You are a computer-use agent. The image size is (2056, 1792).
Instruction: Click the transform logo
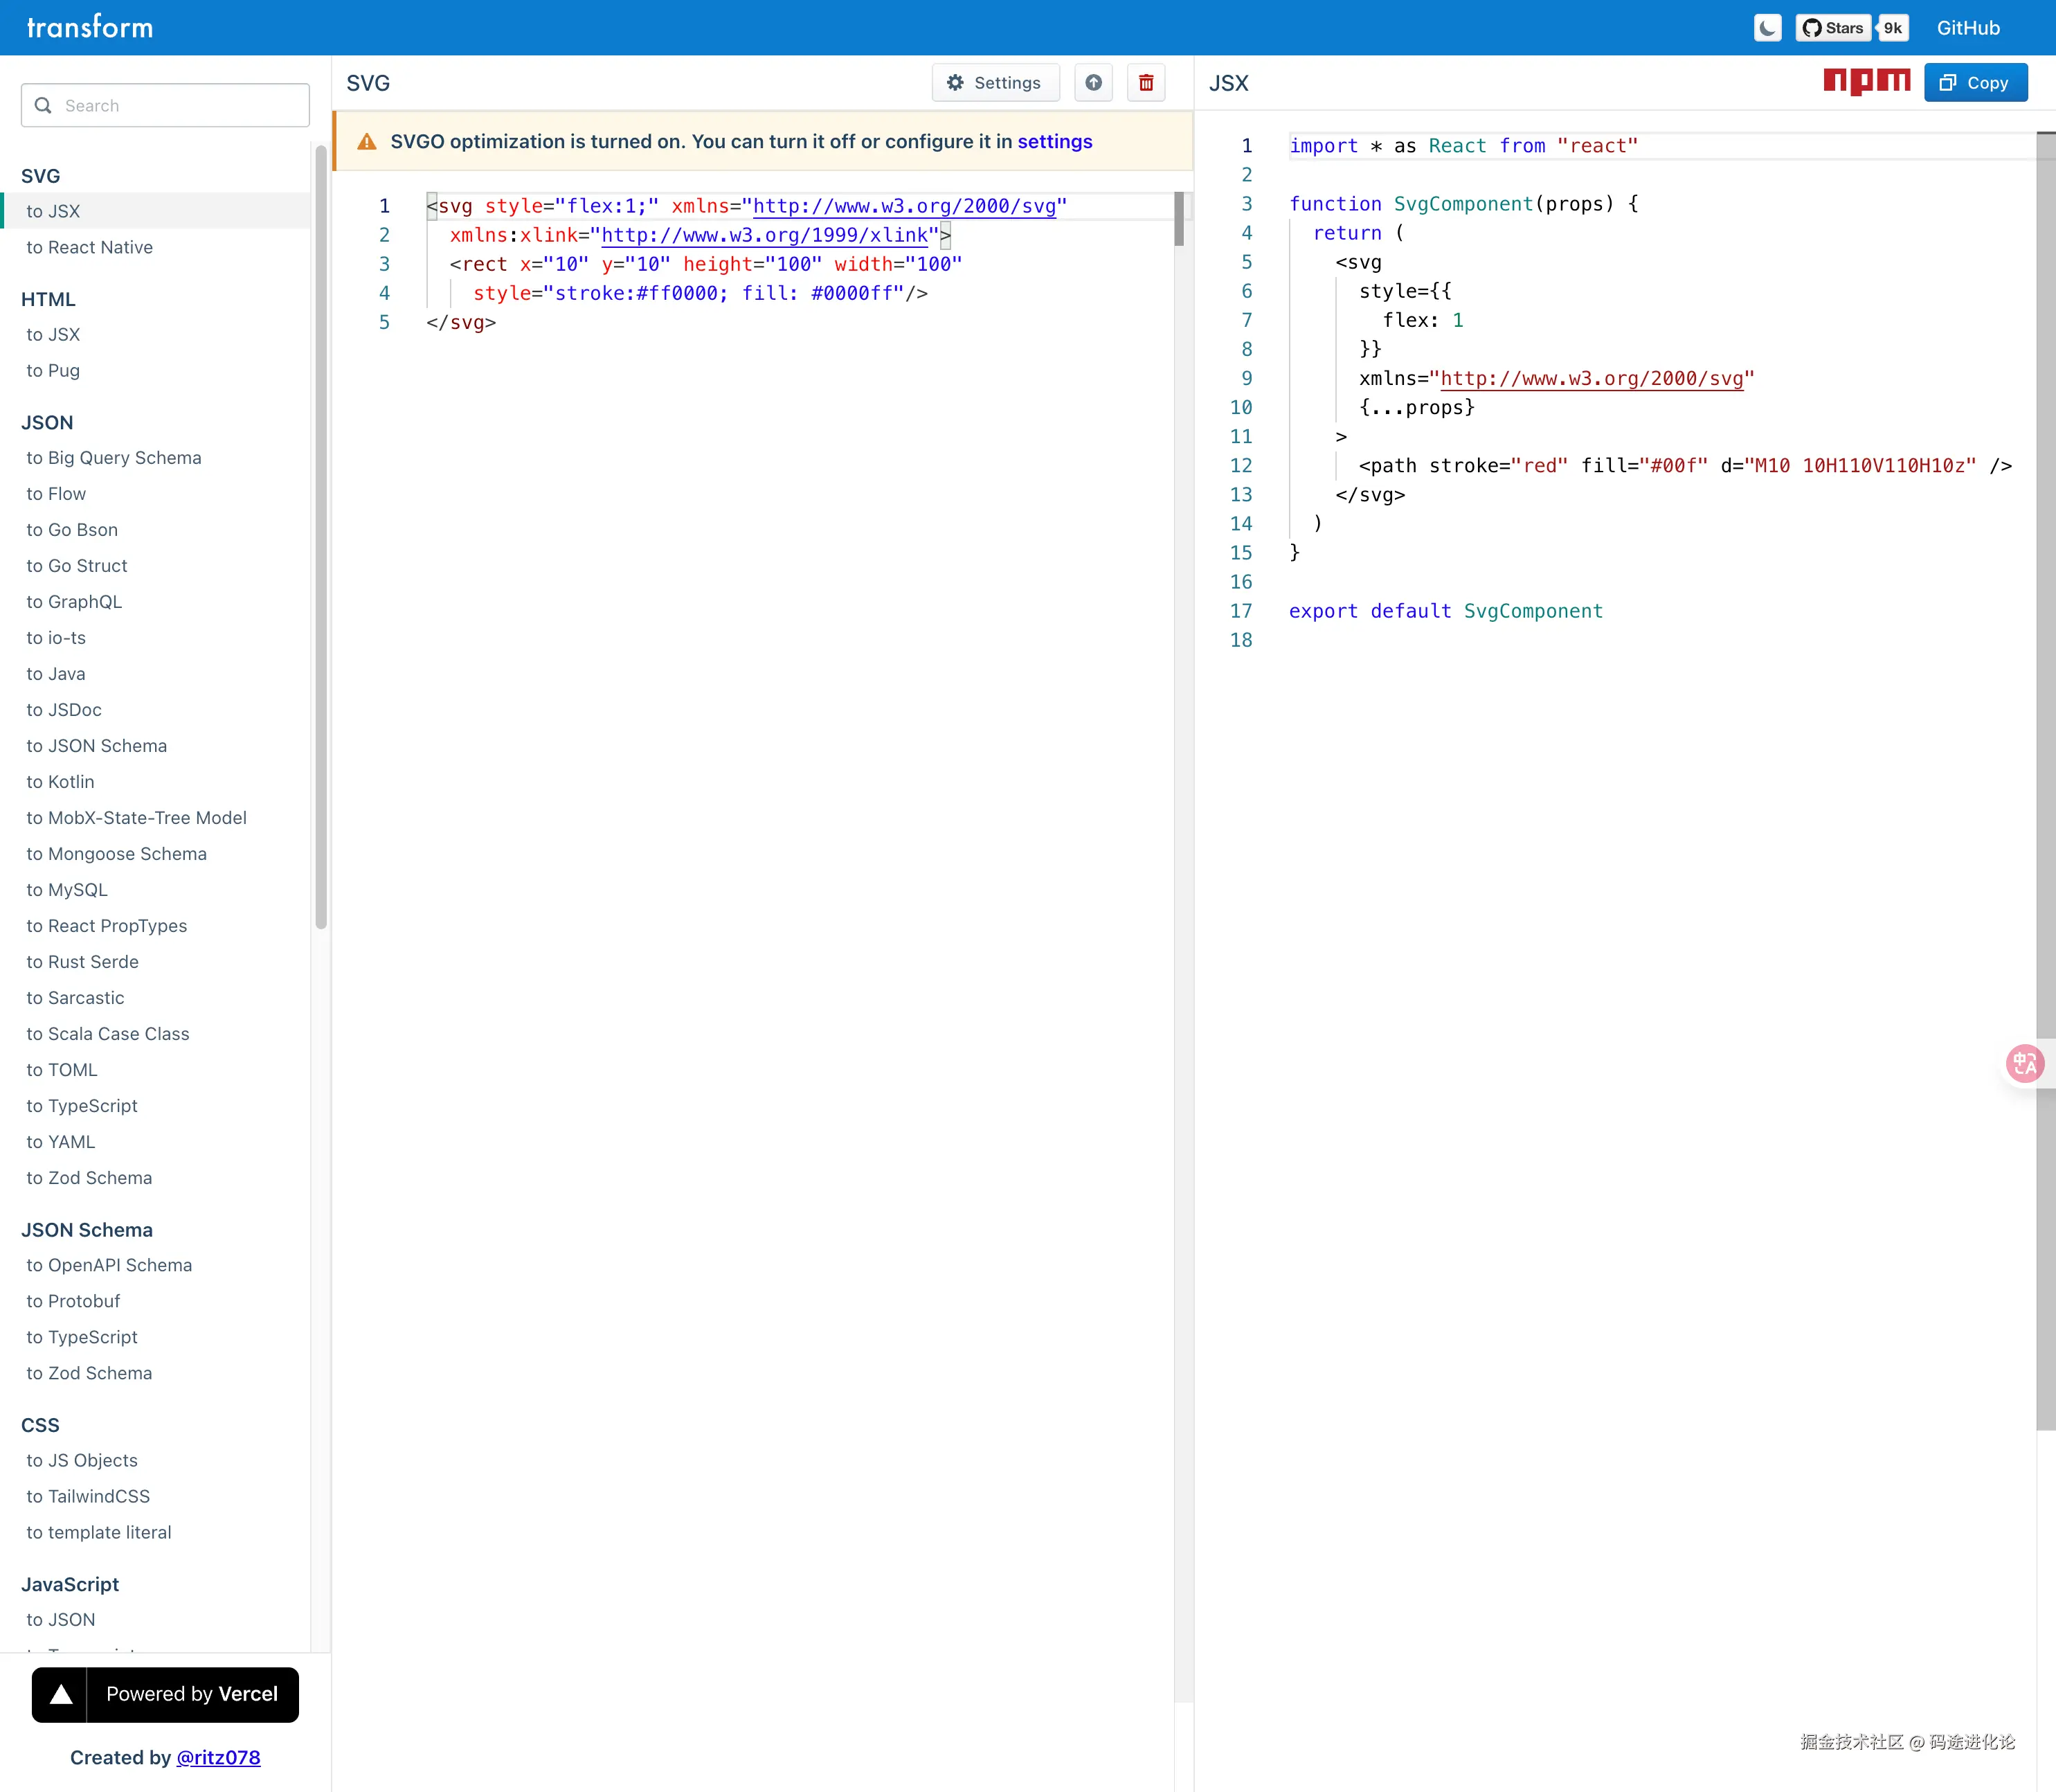(90, 27)
